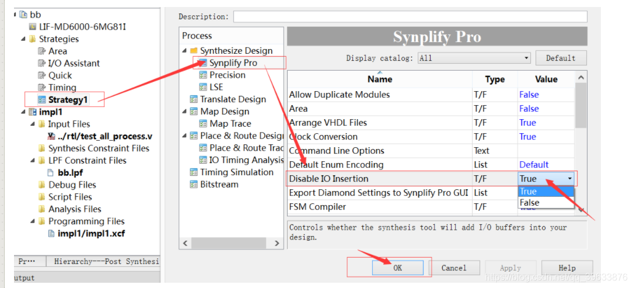The height and width of the screenshot is (288, 633).
Task: Click the Synthesize Design folder icon
Action: point(194,51)
